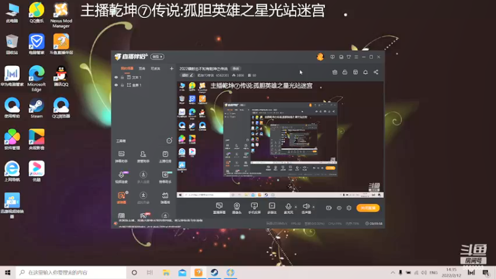Open the hexagon settings icon in the bottom bar

[x=349, y=208]
